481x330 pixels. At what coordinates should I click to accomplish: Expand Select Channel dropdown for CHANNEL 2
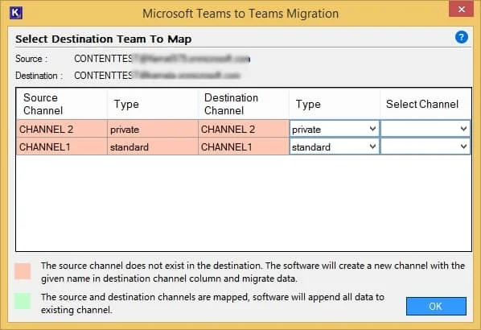tap(425, 129)
